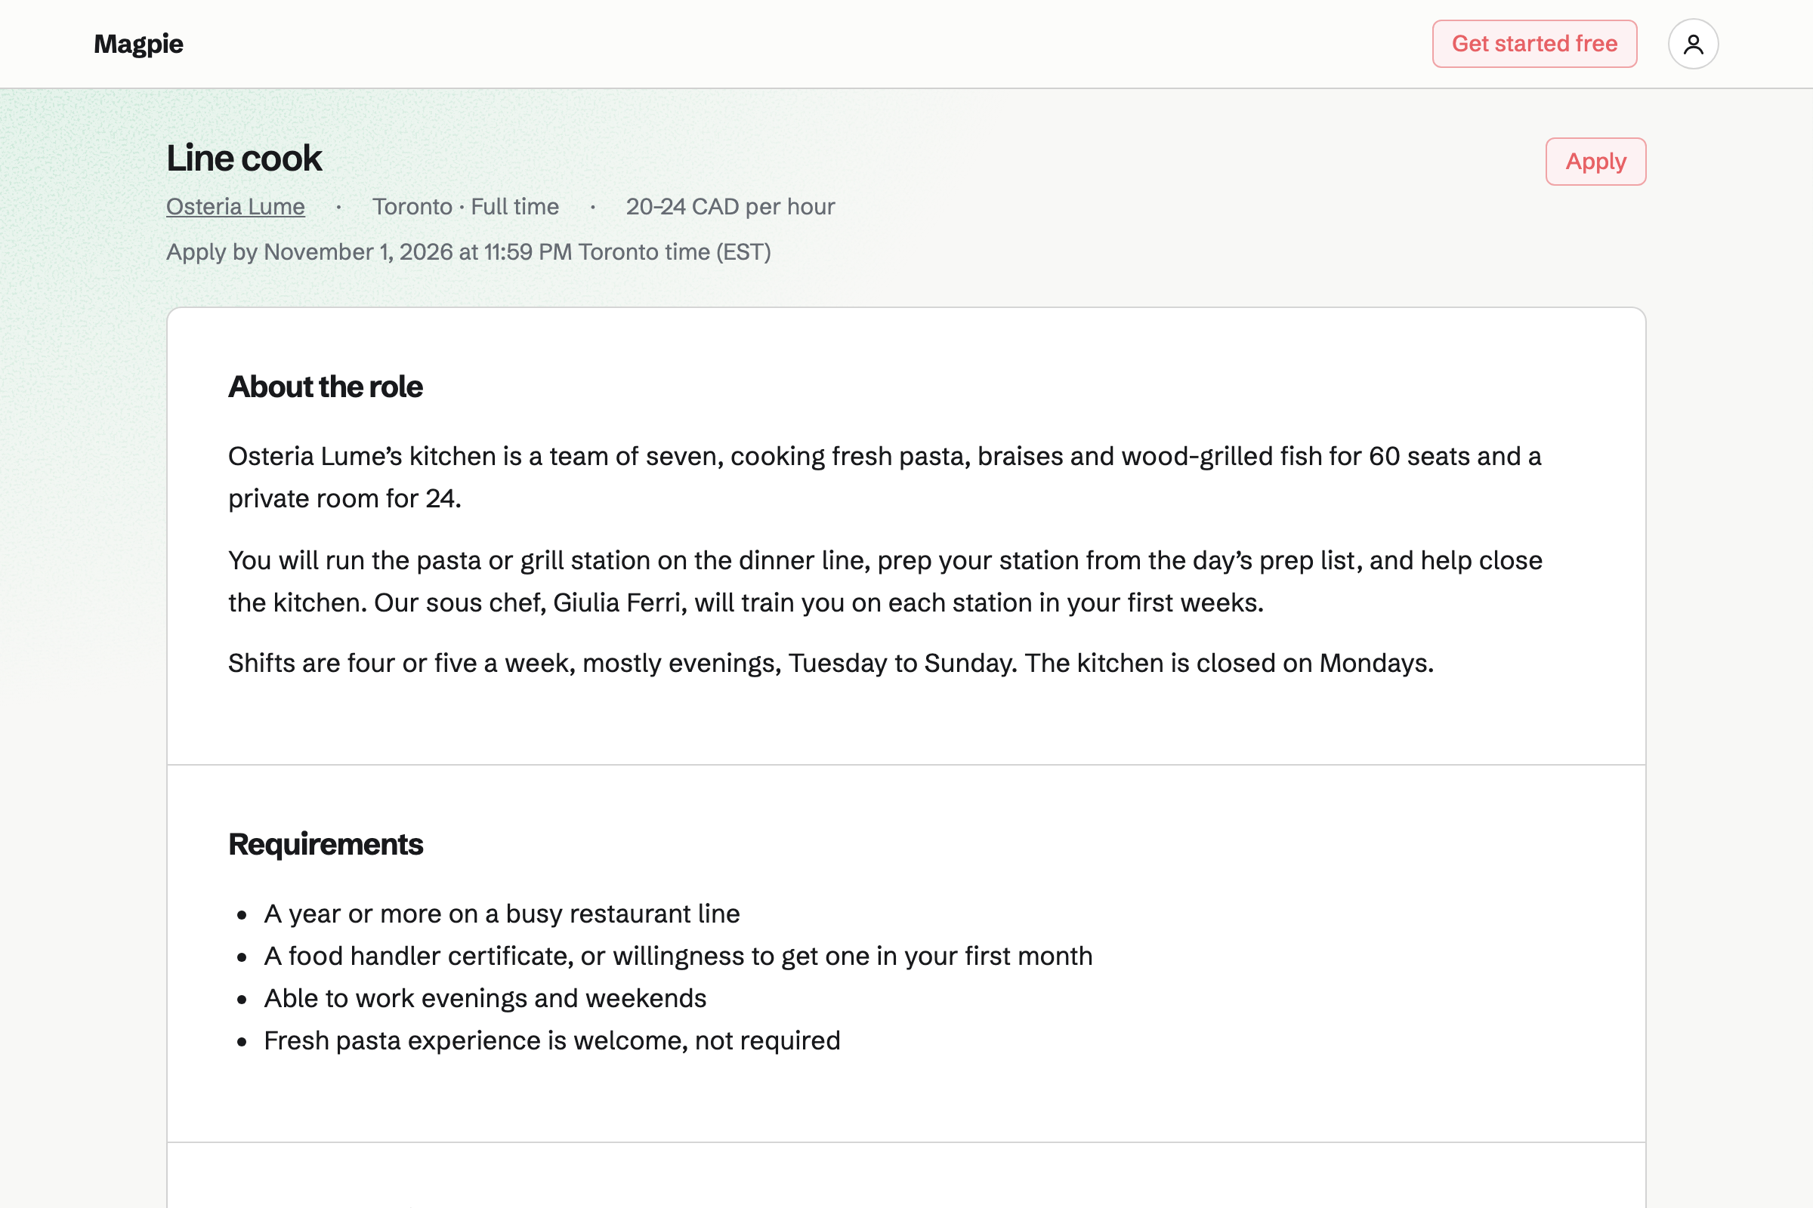Open the user account profile icon
This screenshot has width=1813, height=1208.
click(x=1693, y=44)
